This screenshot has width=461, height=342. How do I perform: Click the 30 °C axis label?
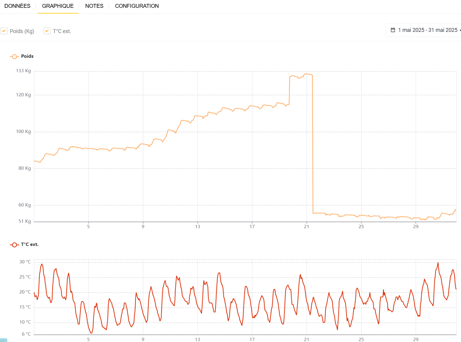[x=25, y=262]
